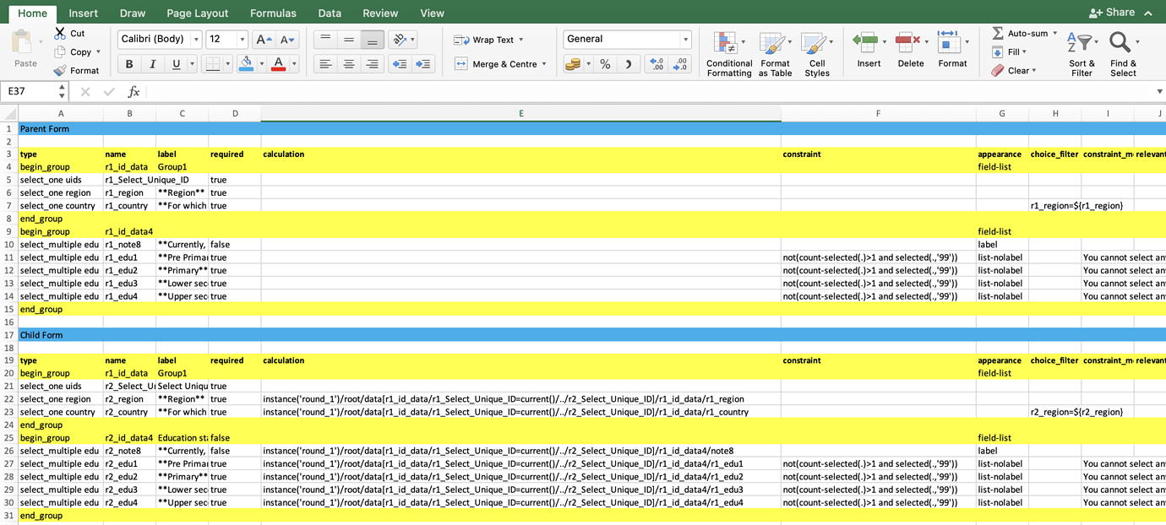Open the General number format dropdown
Screen dimensions: 1166x525
point(685,39)
